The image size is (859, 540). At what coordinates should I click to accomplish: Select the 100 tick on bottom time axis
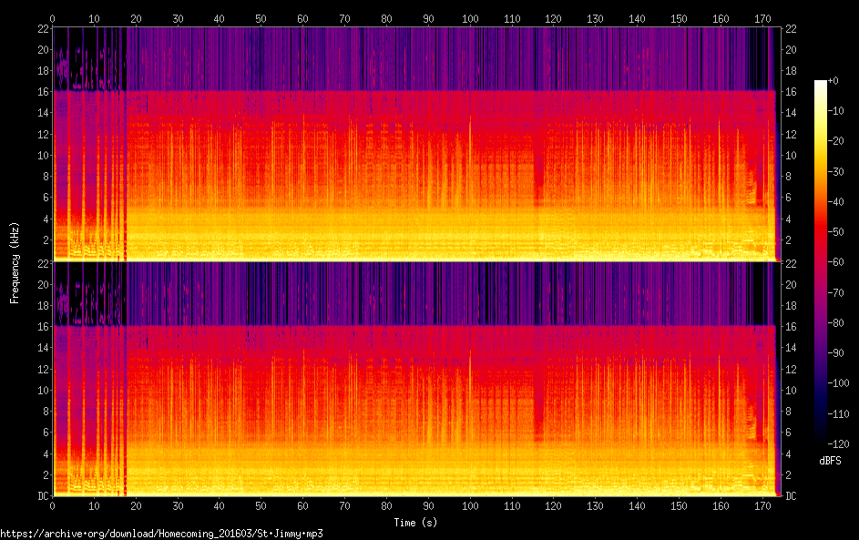tap(470, 505)
